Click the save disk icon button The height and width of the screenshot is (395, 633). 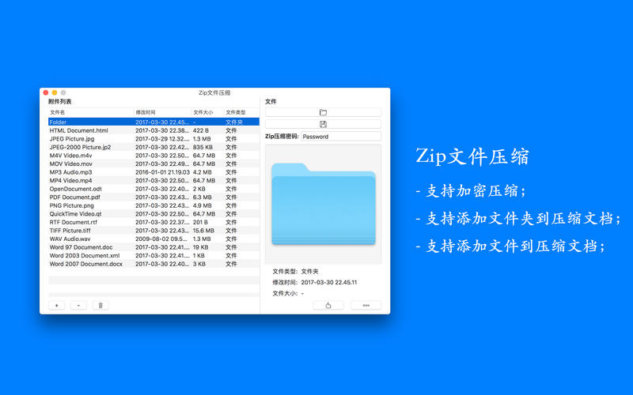click(x=323, y=124)
